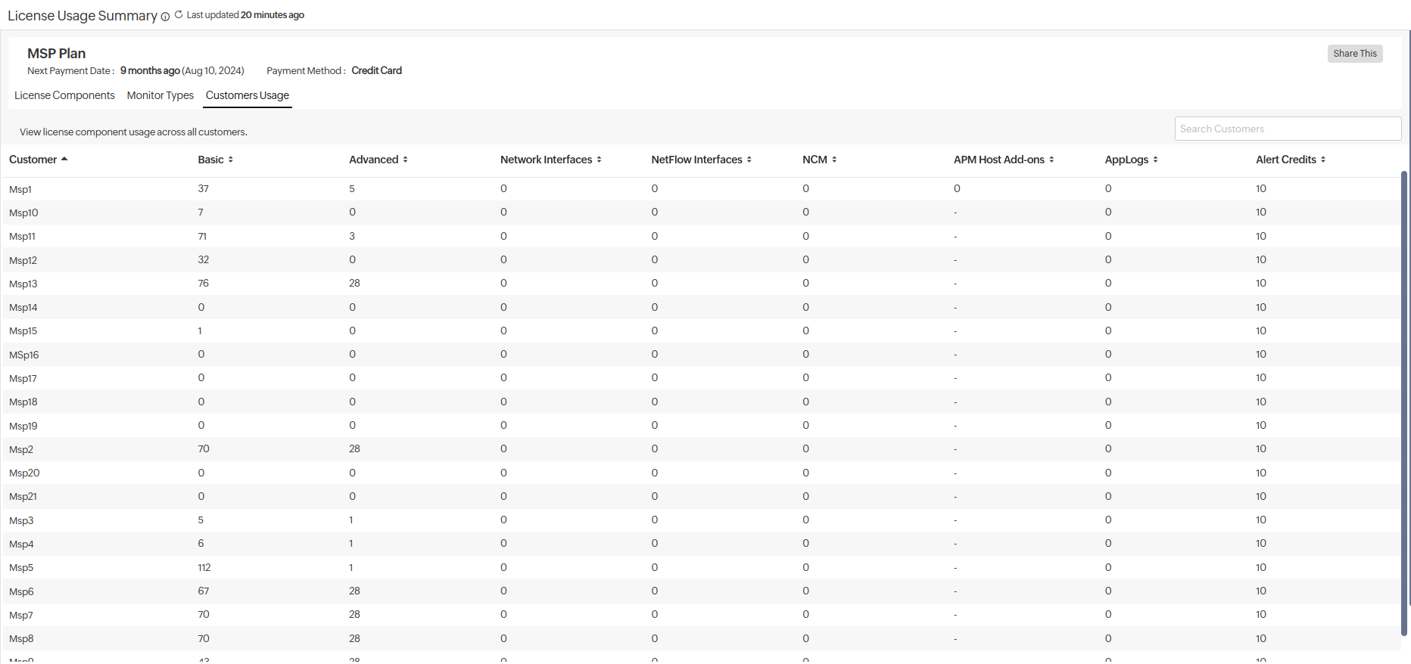The height and width of the screenshot is (664, 1411).
Task: Sort by Alert Credits arrow icon
Action: pos(1323,160)
